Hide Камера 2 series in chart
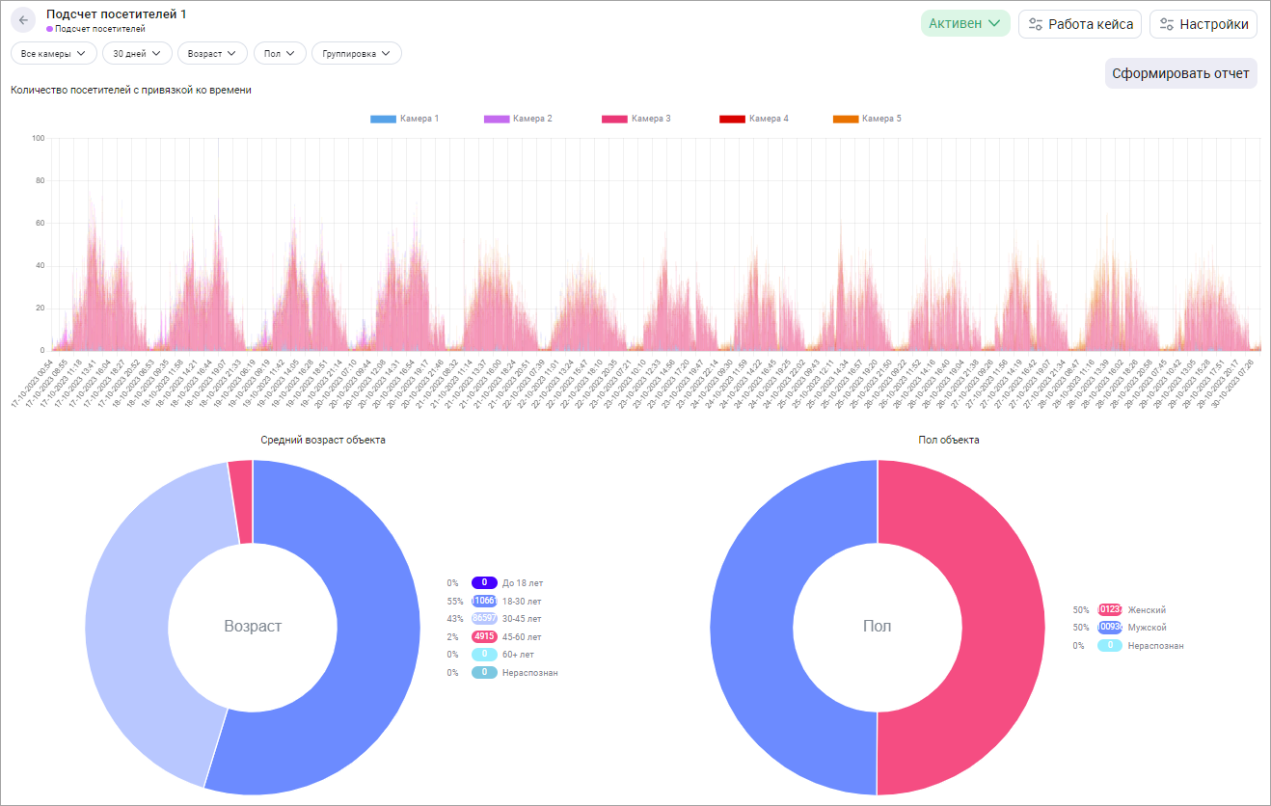Viewport: 1271px width, 806px height. (518, 119)
